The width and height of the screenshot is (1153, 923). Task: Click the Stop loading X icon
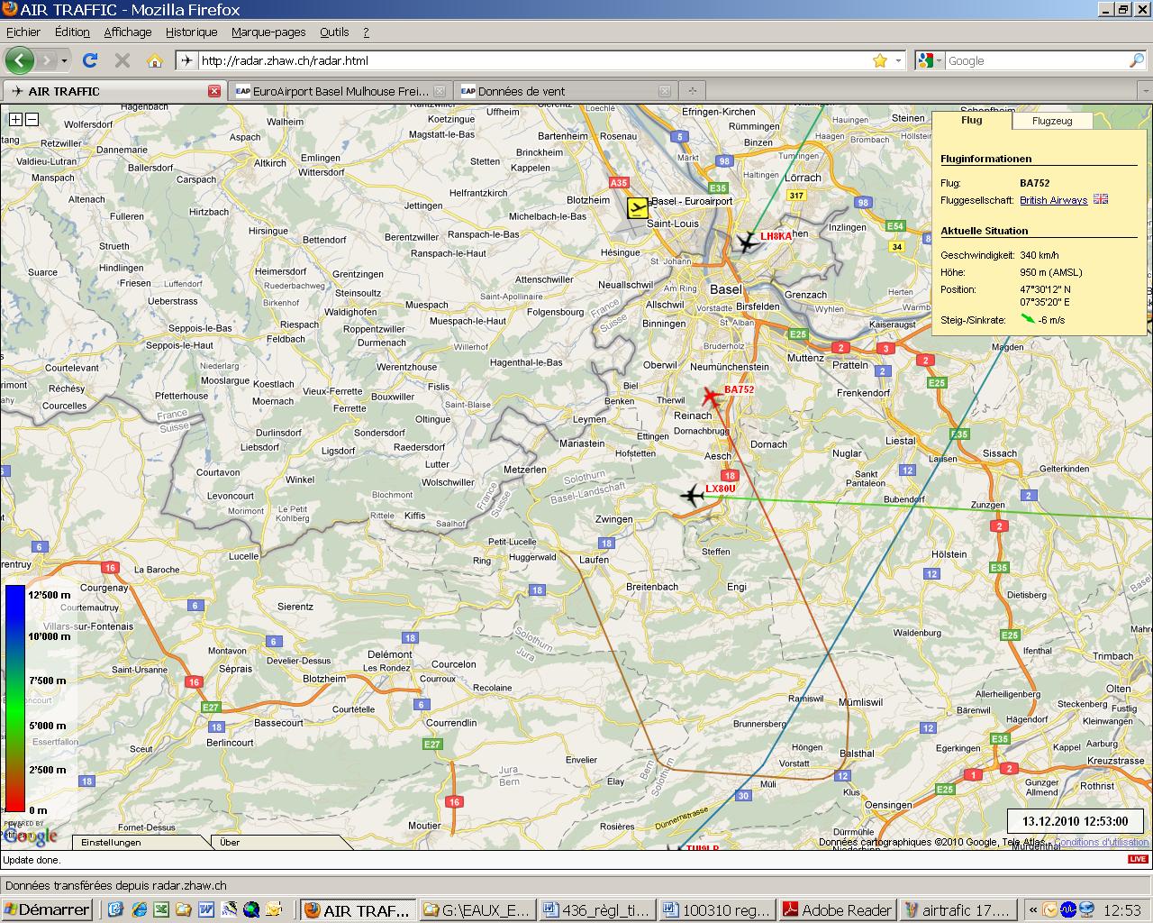(123, 60)
